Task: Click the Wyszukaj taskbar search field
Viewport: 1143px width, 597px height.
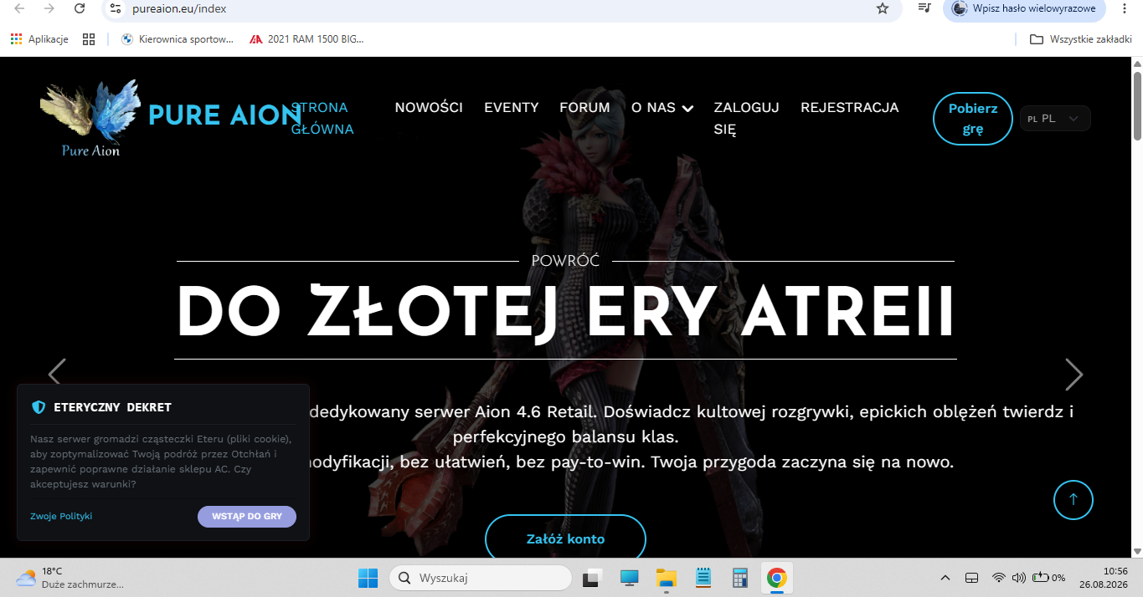Action: pos(481,578)
